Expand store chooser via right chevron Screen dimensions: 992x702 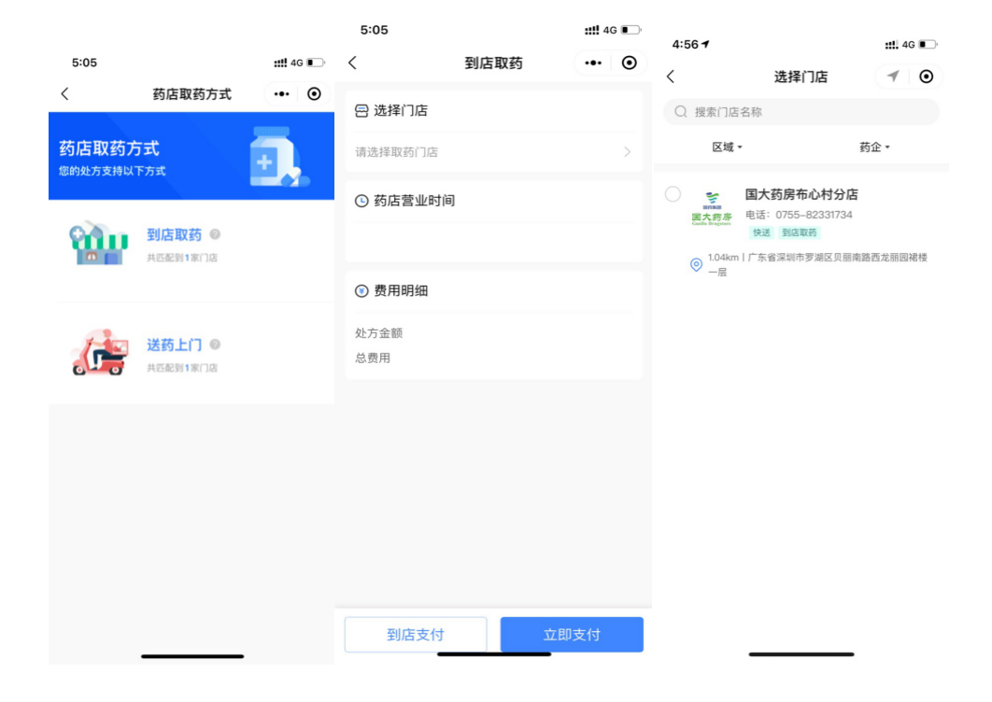(x=627, y=152)
